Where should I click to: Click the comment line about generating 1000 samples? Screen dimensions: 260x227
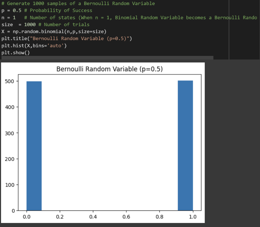[x=76, y=3]
